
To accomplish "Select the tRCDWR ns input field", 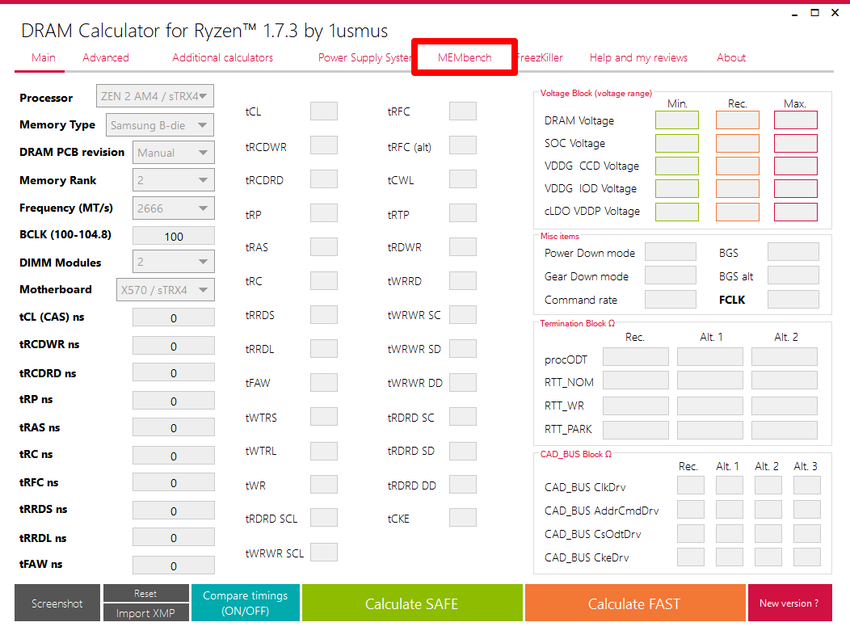I will coord(174,346).
